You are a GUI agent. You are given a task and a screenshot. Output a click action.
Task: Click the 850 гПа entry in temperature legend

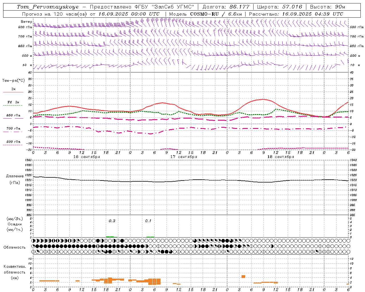[13, 115]
